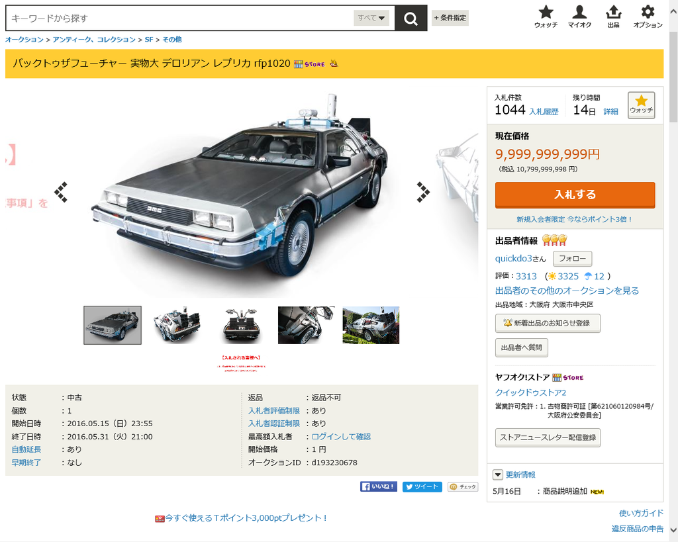Show the next image with right arrow
678x542 pixels.
pos(423,192)
